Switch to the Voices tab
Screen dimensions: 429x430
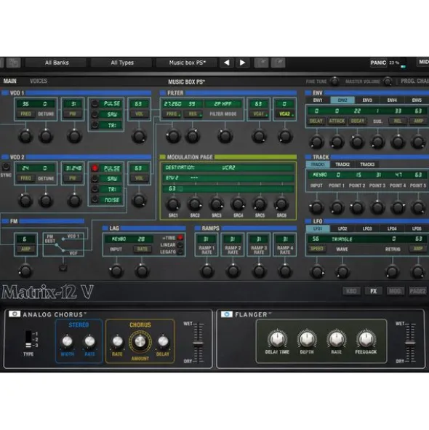pos(39,81)
